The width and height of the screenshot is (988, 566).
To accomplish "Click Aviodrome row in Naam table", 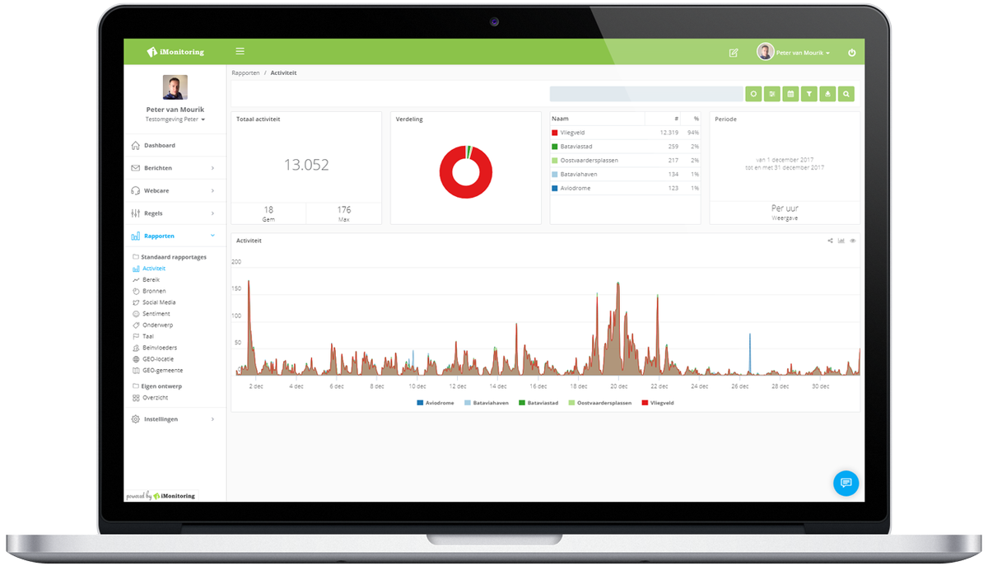I will [625, 189].
